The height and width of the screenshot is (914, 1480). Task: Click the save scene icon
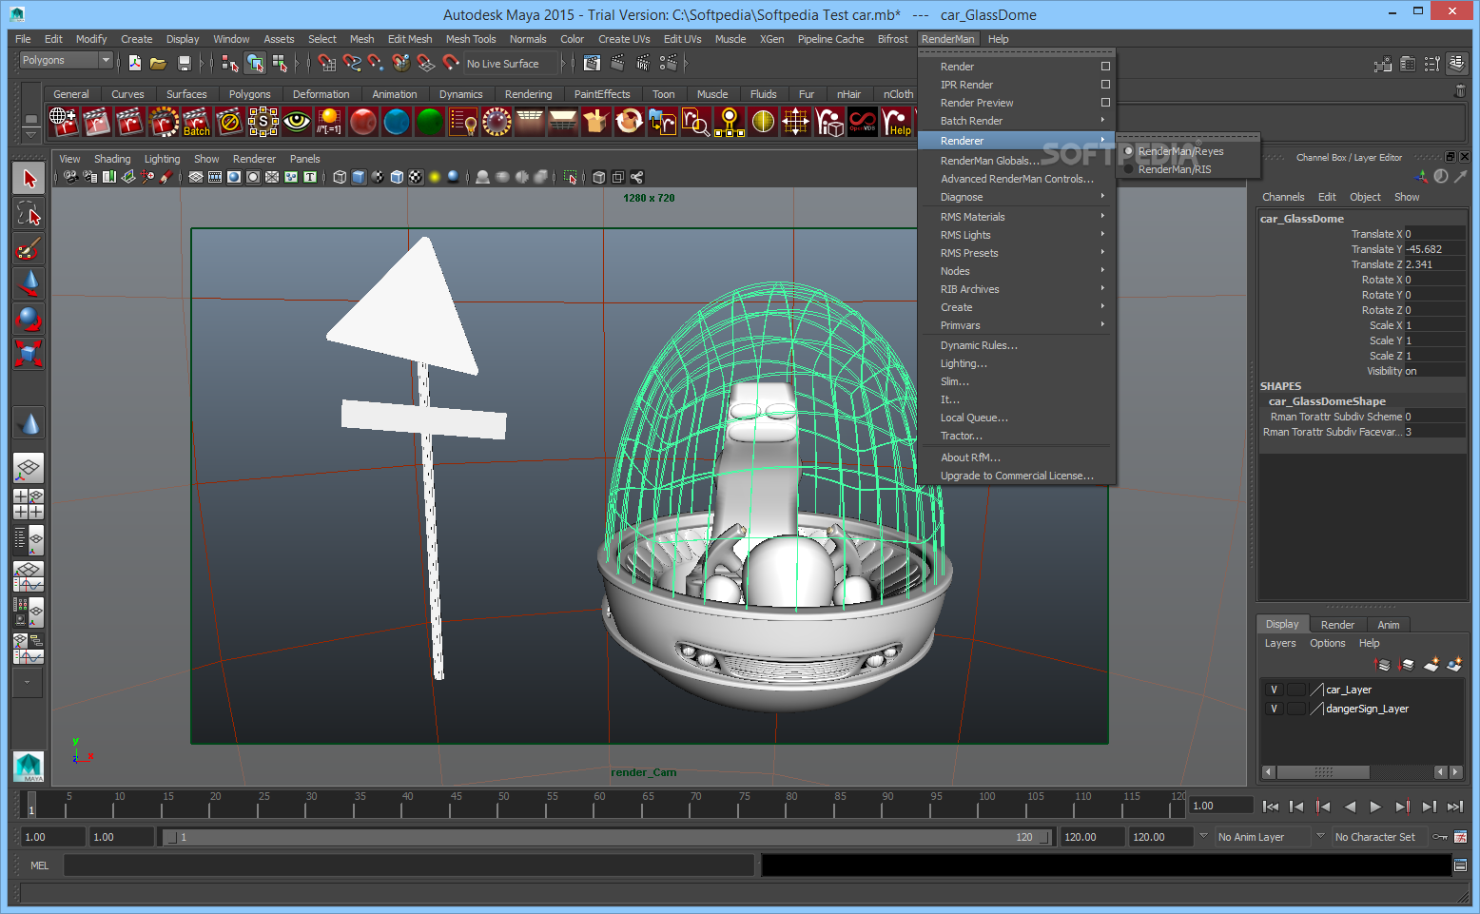point(185,63)
